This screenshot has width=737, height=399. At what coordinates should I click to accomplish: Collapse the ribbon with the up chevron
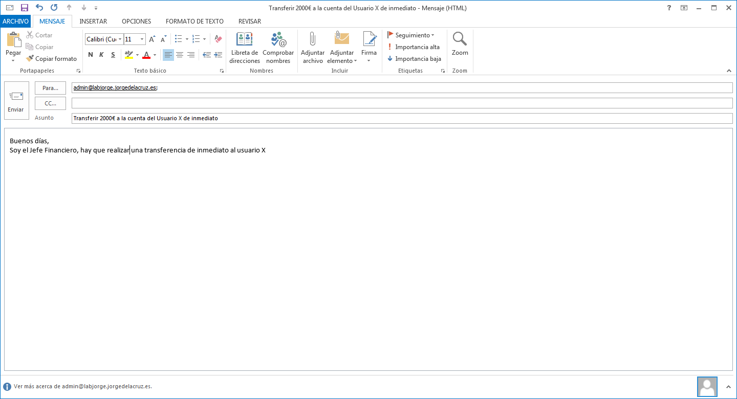[729, 71]
